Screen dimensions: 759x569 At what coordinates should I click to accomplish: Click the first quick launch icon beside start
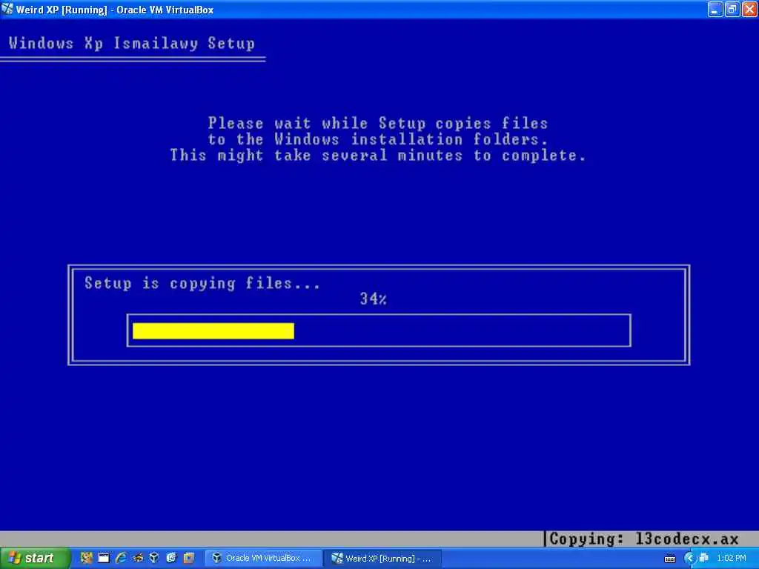(87, 558)
